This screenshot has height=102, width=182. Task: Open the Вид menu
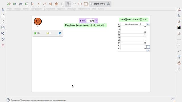click(x=94, y=9)
